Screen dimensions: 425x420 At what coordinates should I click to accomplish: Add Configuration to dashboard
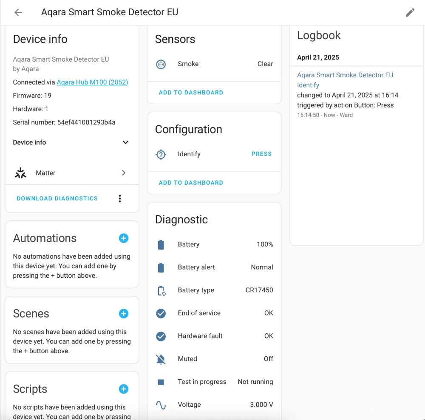pyautogui.click(x=191, y=183)
